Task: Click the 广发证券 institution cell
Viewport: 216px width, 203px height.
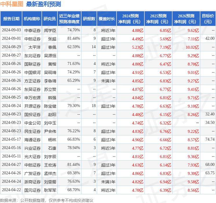Action: pyautogui.click(x=32, y=173)
